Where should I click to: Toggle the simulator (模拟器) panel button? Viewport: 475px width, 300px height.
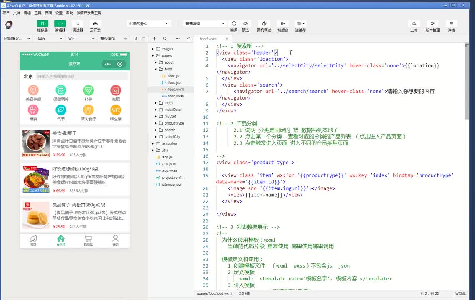tap(42, 24)
